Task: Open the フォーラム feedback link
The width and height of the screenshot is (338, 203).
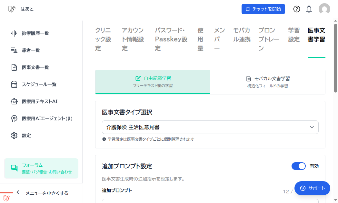Action: click(41, 168)
